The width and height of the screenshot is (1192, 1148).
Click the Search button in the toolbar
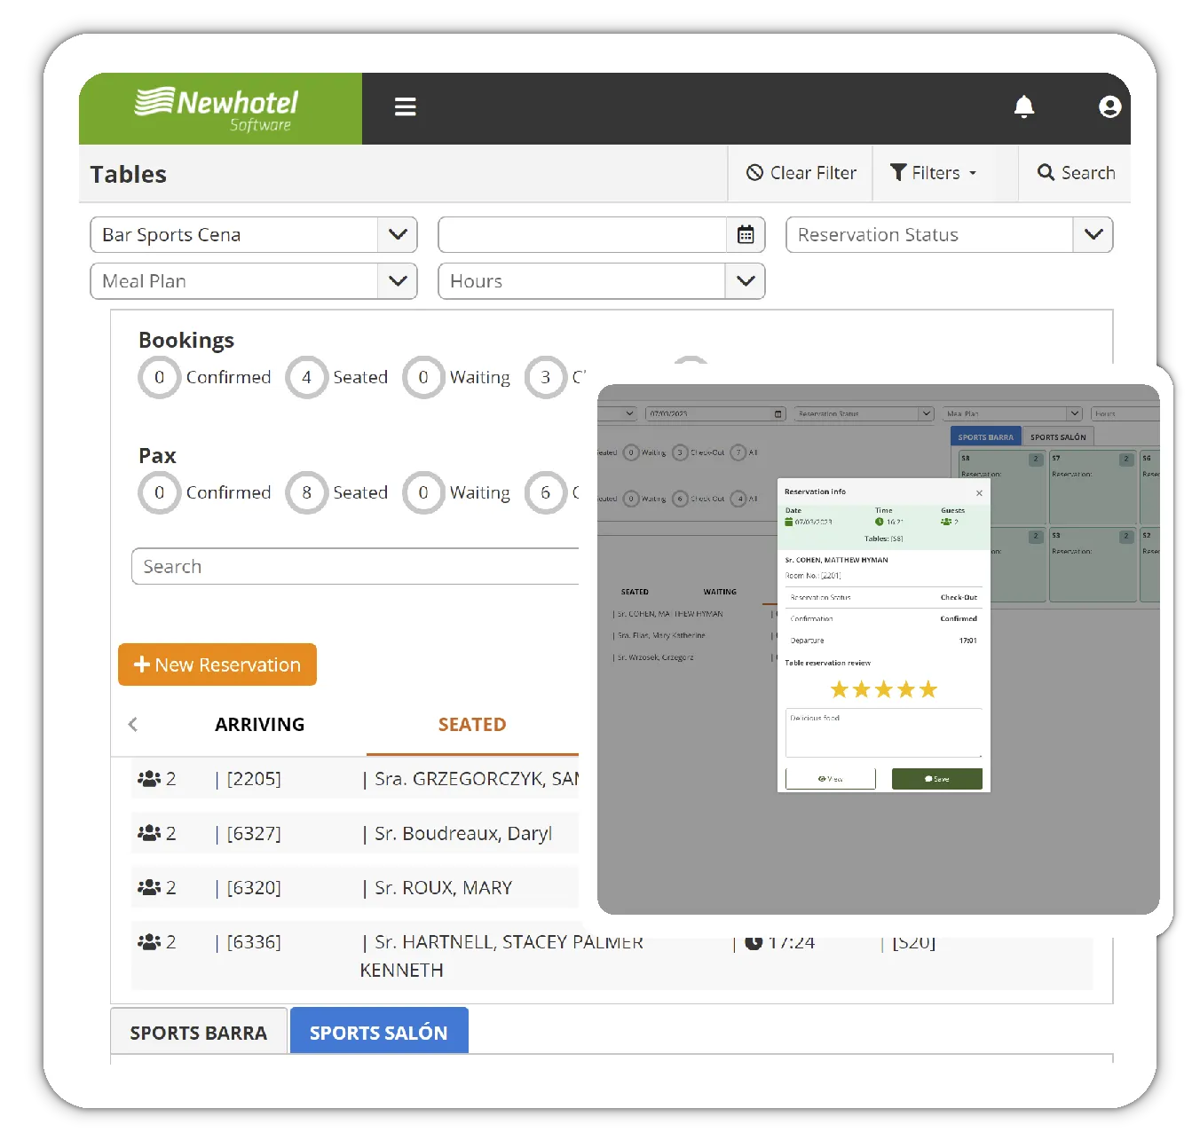click(1076, 173)
